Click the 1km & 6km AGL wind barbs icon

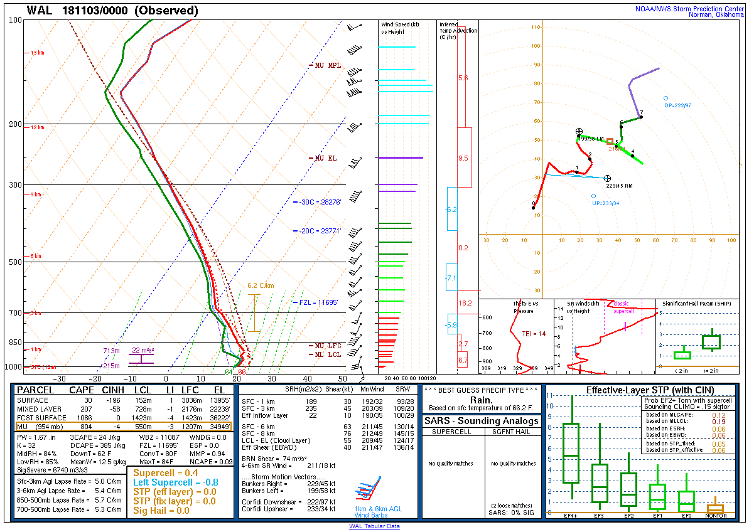point(369,489)
